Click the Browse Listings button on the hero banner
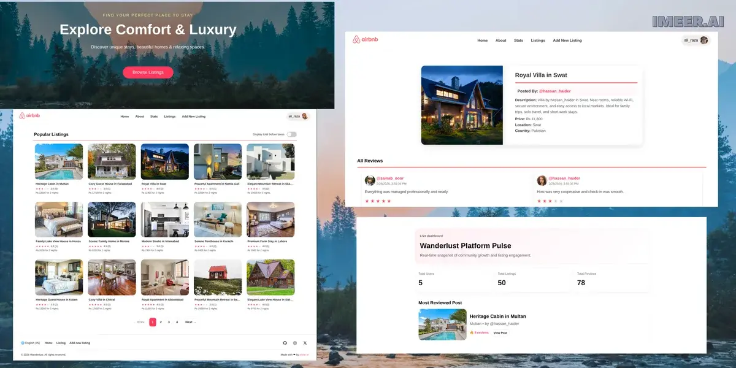The image size is (736, 368). (x=148, y=72)
